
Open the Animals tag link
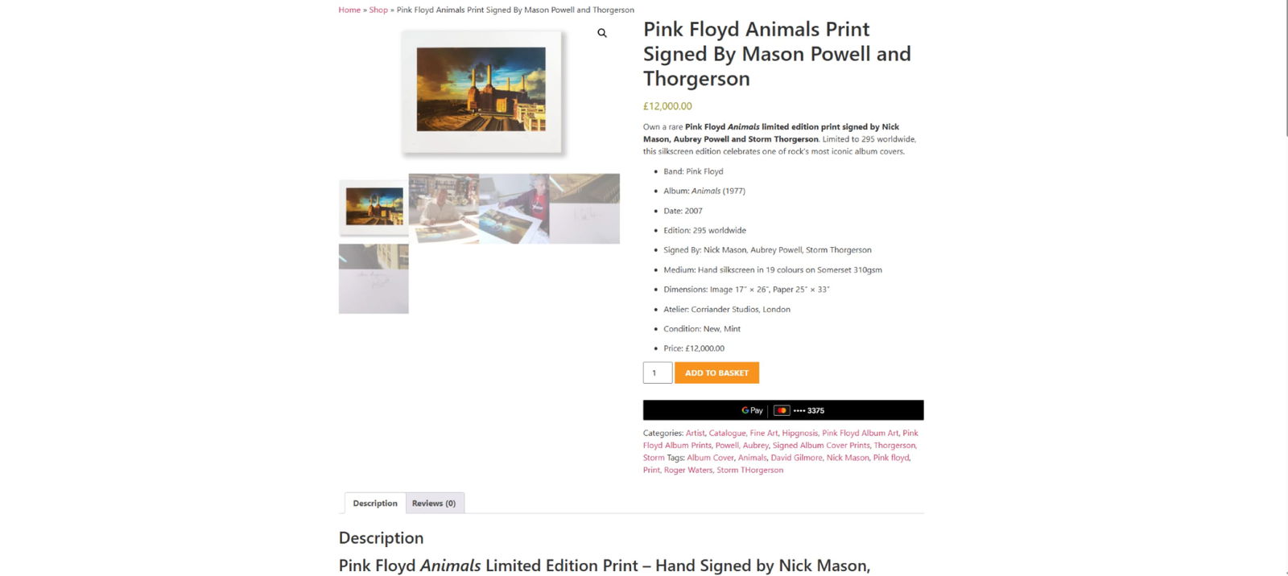pyautogui.click(x=753, y=457)
